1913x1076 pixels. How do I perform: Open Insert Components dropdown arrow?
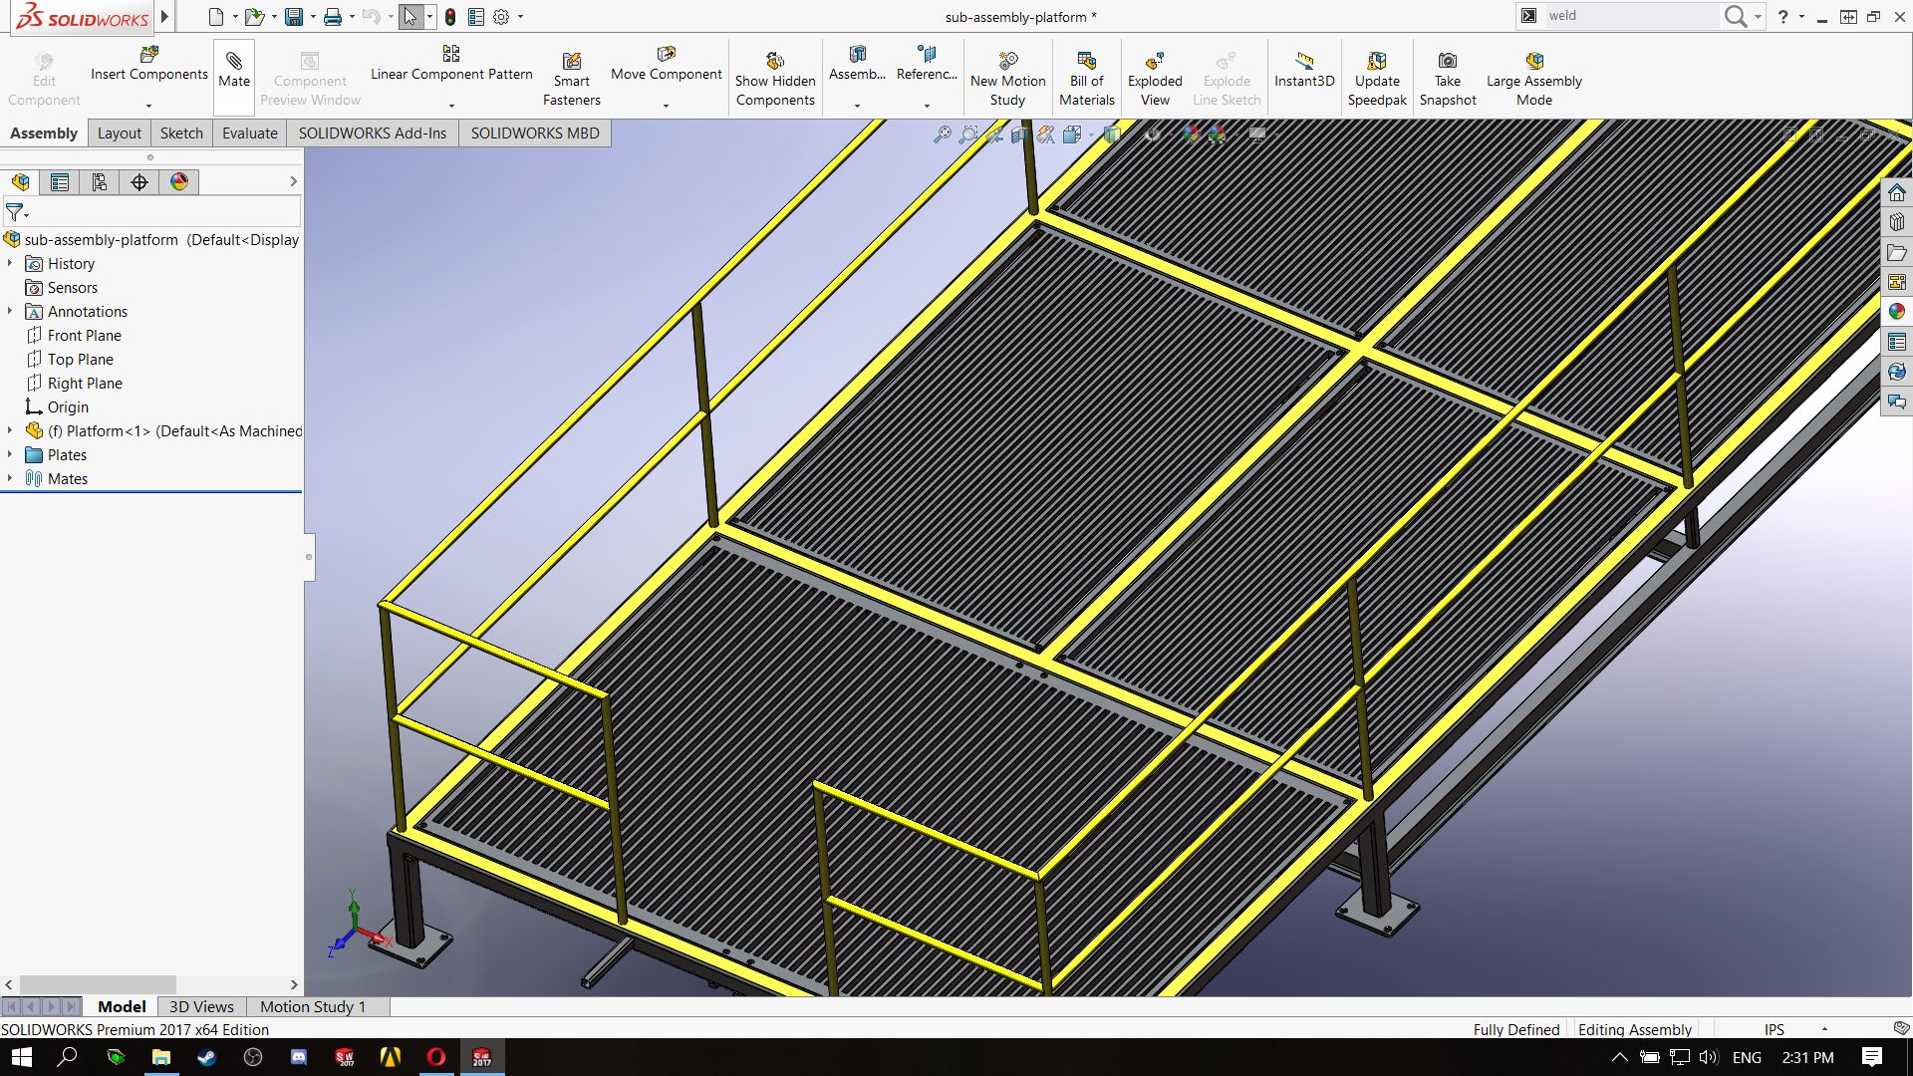[148, 106]
